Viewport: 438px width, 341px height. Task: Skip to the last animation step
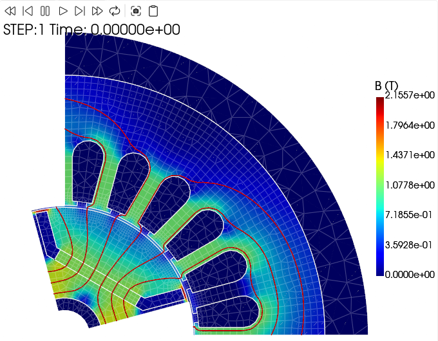click(97, 11)
